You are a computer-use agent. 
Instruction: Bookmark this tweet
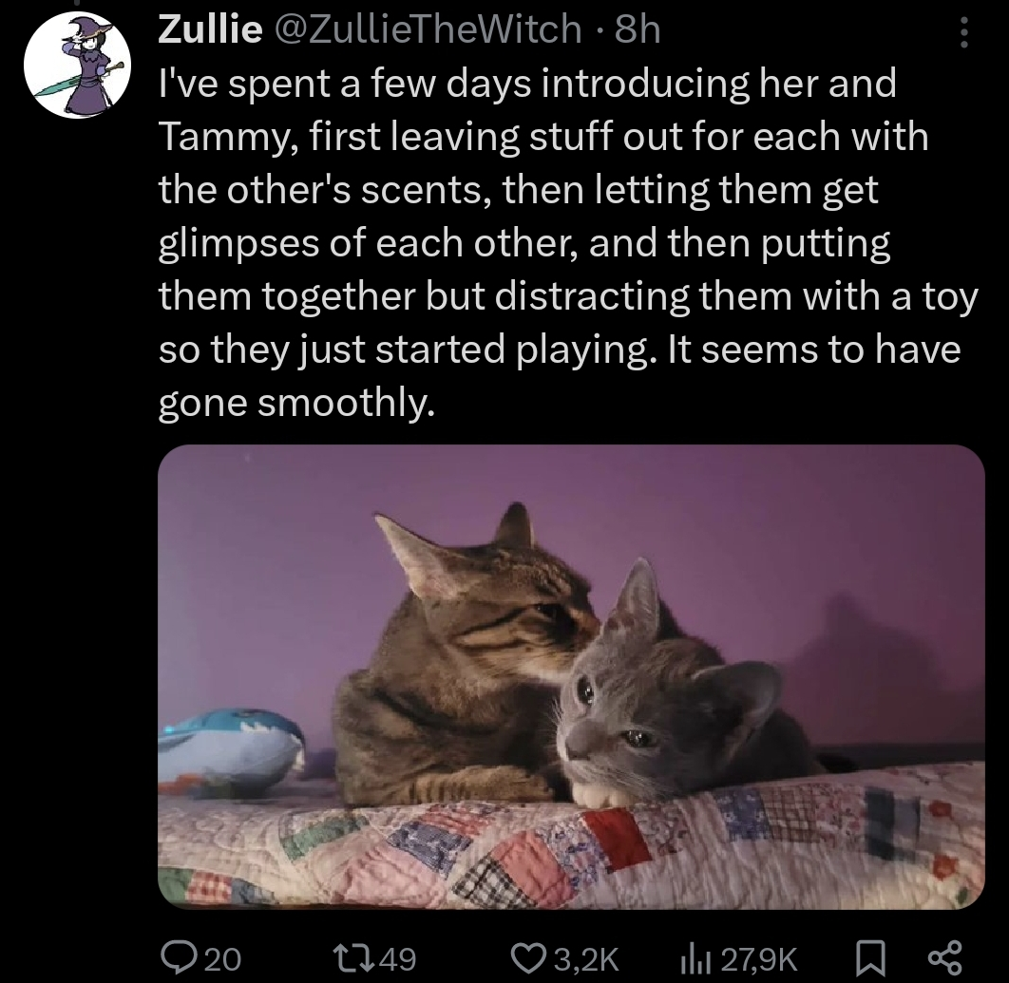[870, 958]
